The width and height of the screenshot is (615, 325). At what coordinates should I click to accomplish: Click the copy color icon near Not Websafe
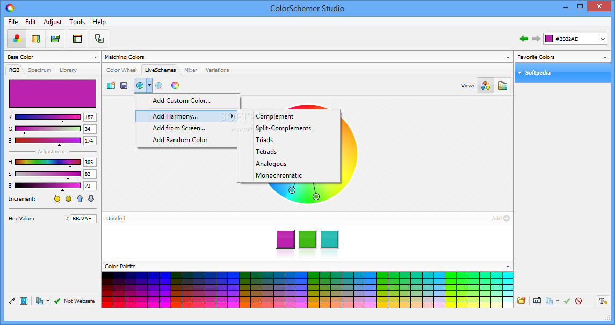pyautogui.click(x=39, y=301)
